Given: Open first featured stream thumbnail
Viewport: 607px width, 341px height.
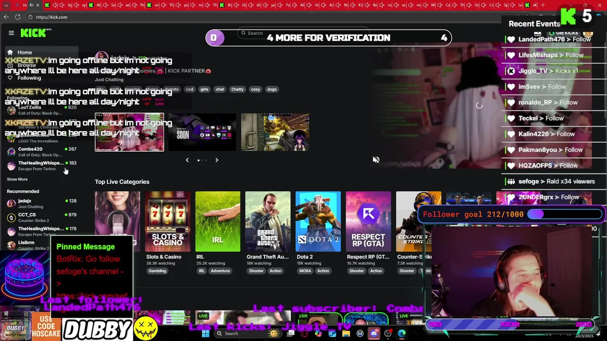Looking at the screenshot, I should point(129,132).
